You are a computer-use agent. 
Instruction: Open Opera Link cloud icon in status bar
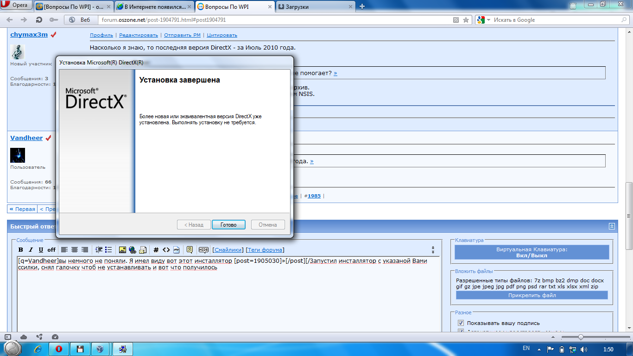coord(24,337)
